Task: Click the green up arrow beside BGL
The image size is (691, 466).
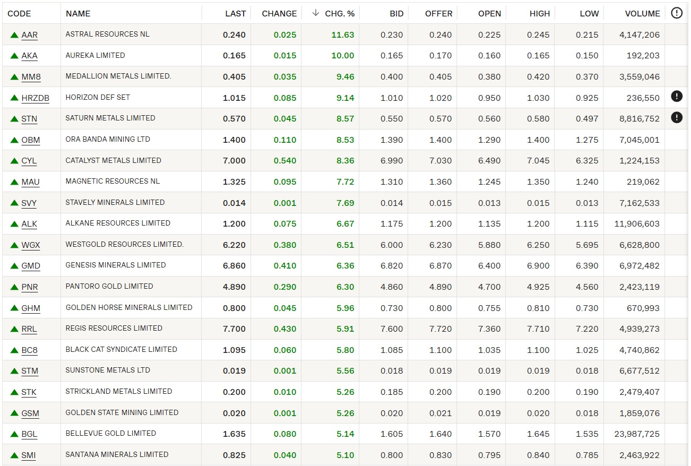Action: click(14, 434)
